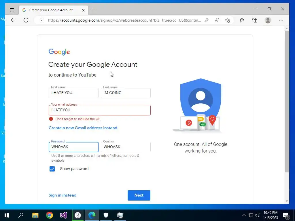Activate the Read aloud icon
295x221 pixels.
(x=217, y=20)
